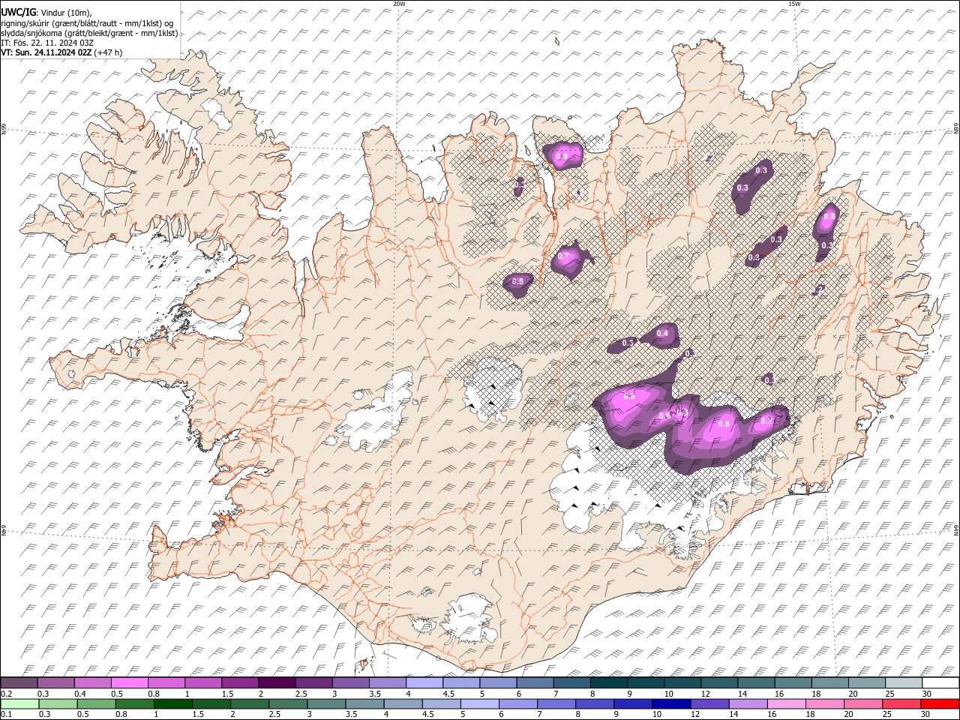Click the 0.7 blob in north-central Iceland
Screen dimensions: 960x720
pos(565,256)
